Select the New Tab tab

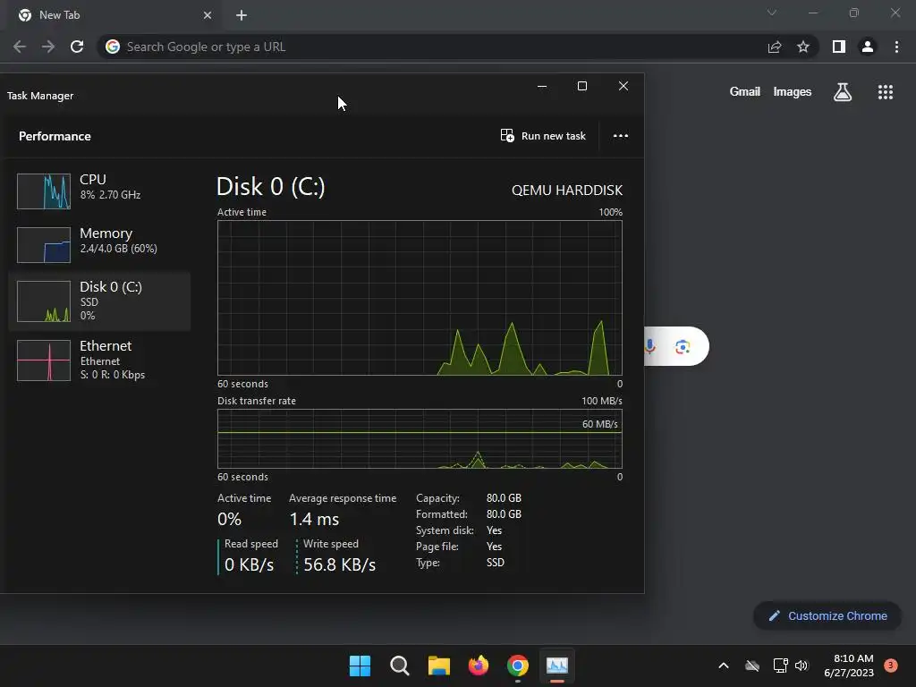point(114,15)
